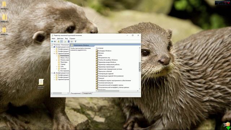231x130 pixels.
Task: Open help via blue question-mark toolbar icon
Action: [x=69, y=42]
